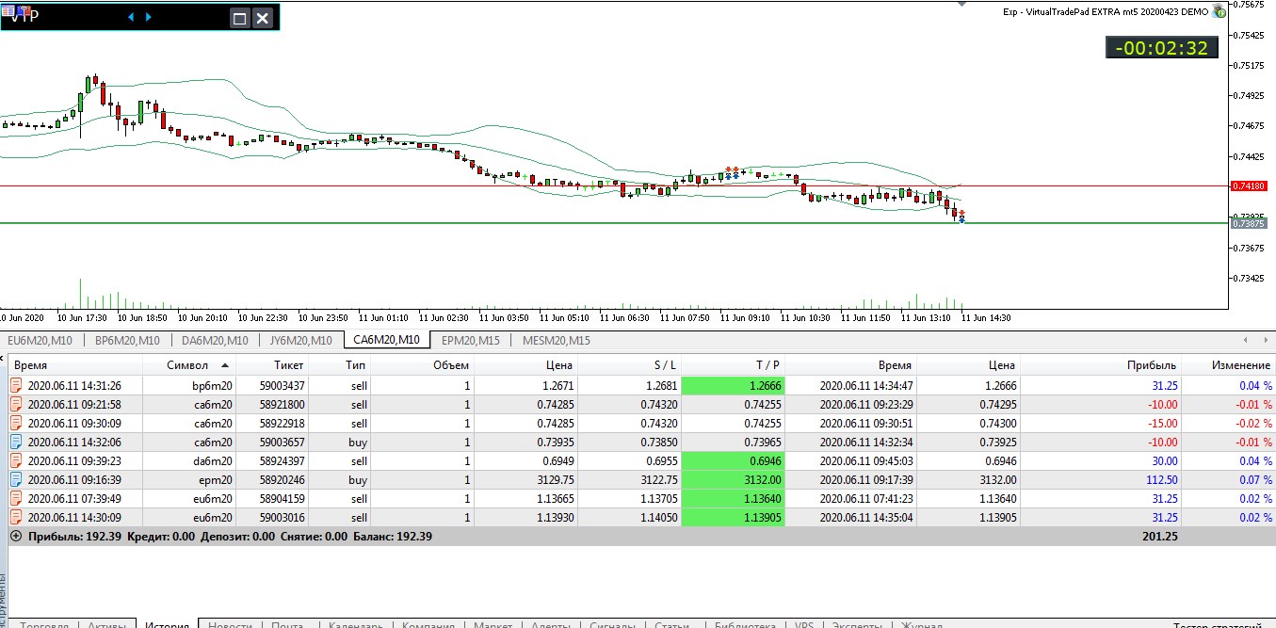
Task: Click the profit value 30.00
Action: [x=1163, y=460]
